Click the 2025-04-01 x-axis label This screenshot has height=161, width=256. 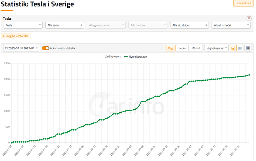click(187, 150)
